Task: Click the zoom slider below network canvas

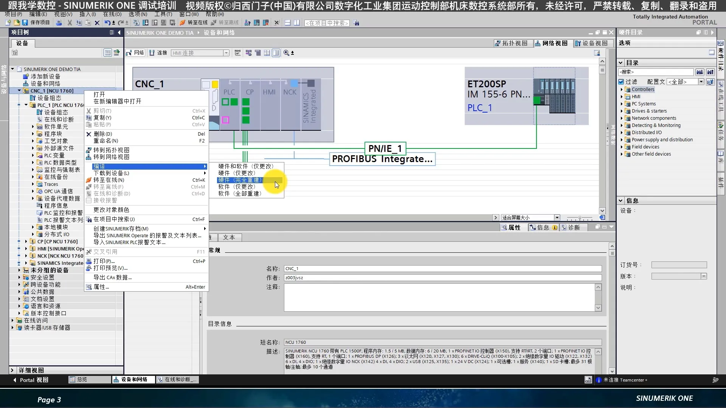Action: [579, 218]
